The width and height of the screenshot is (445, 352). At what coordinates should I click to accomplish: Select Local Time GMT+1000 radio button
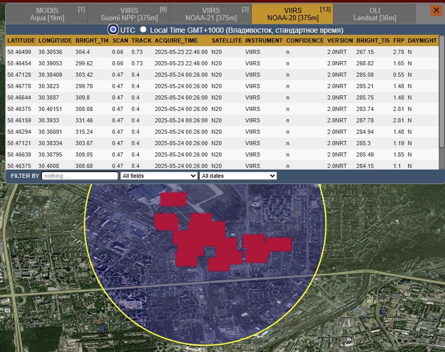(143, 29)
